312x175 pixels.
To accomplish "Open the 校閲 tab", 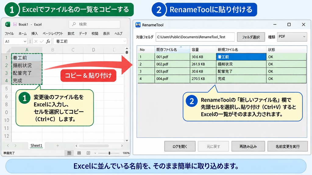I will coord(95,33).
